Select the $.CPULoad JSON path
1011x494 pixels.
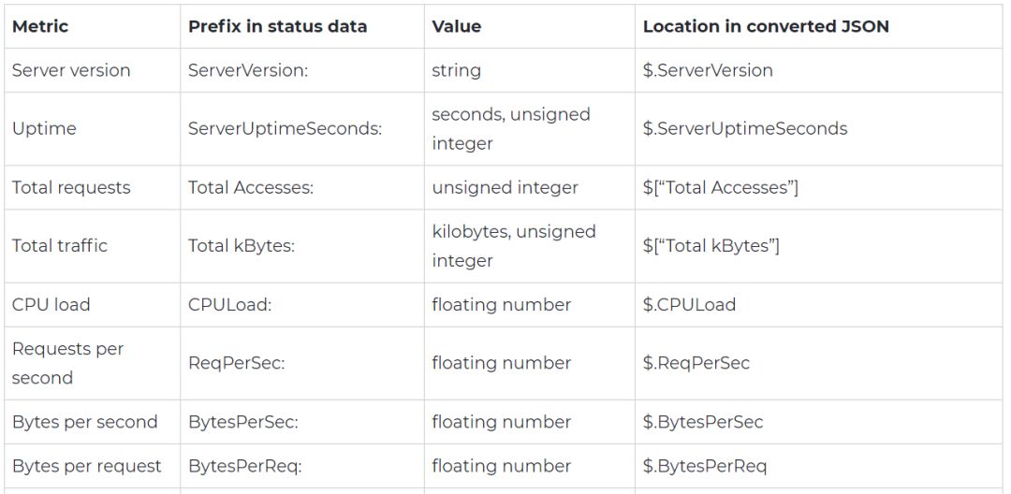[x=689, y=304]
